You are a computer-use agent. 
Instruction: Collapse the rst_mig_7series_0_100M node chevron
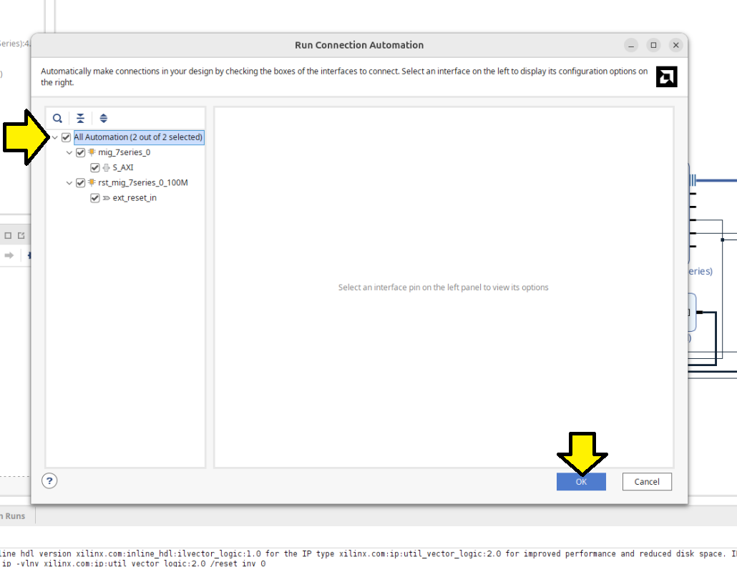pos(69,183)
